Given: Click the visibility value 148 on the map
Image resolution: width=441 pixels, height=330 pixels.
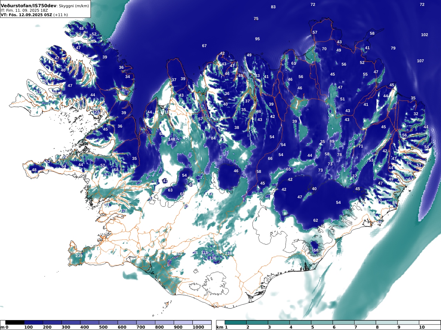Looking at the screenshot, I should 172,139.
